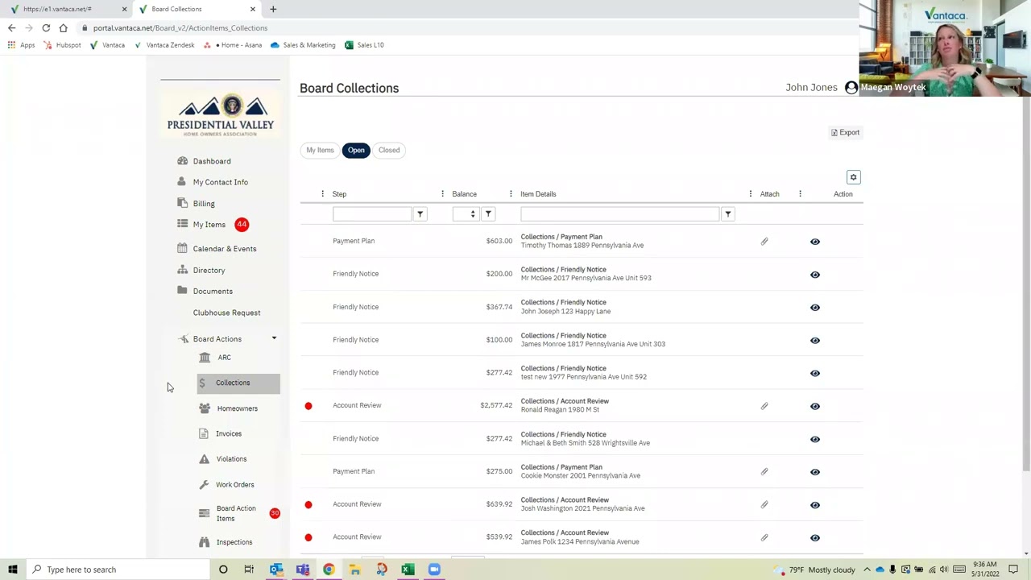Open attachment for Ronald Reagan account review
1031x580 pixels.
[x=764, y=406]
